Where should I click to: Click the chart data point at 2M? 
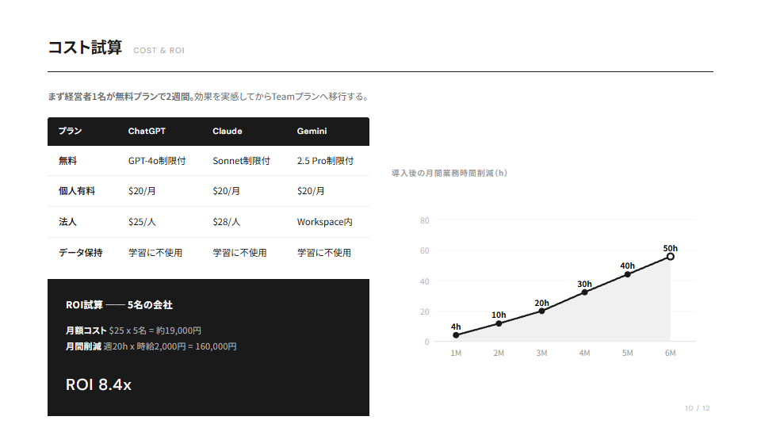(x=499, y=323)
